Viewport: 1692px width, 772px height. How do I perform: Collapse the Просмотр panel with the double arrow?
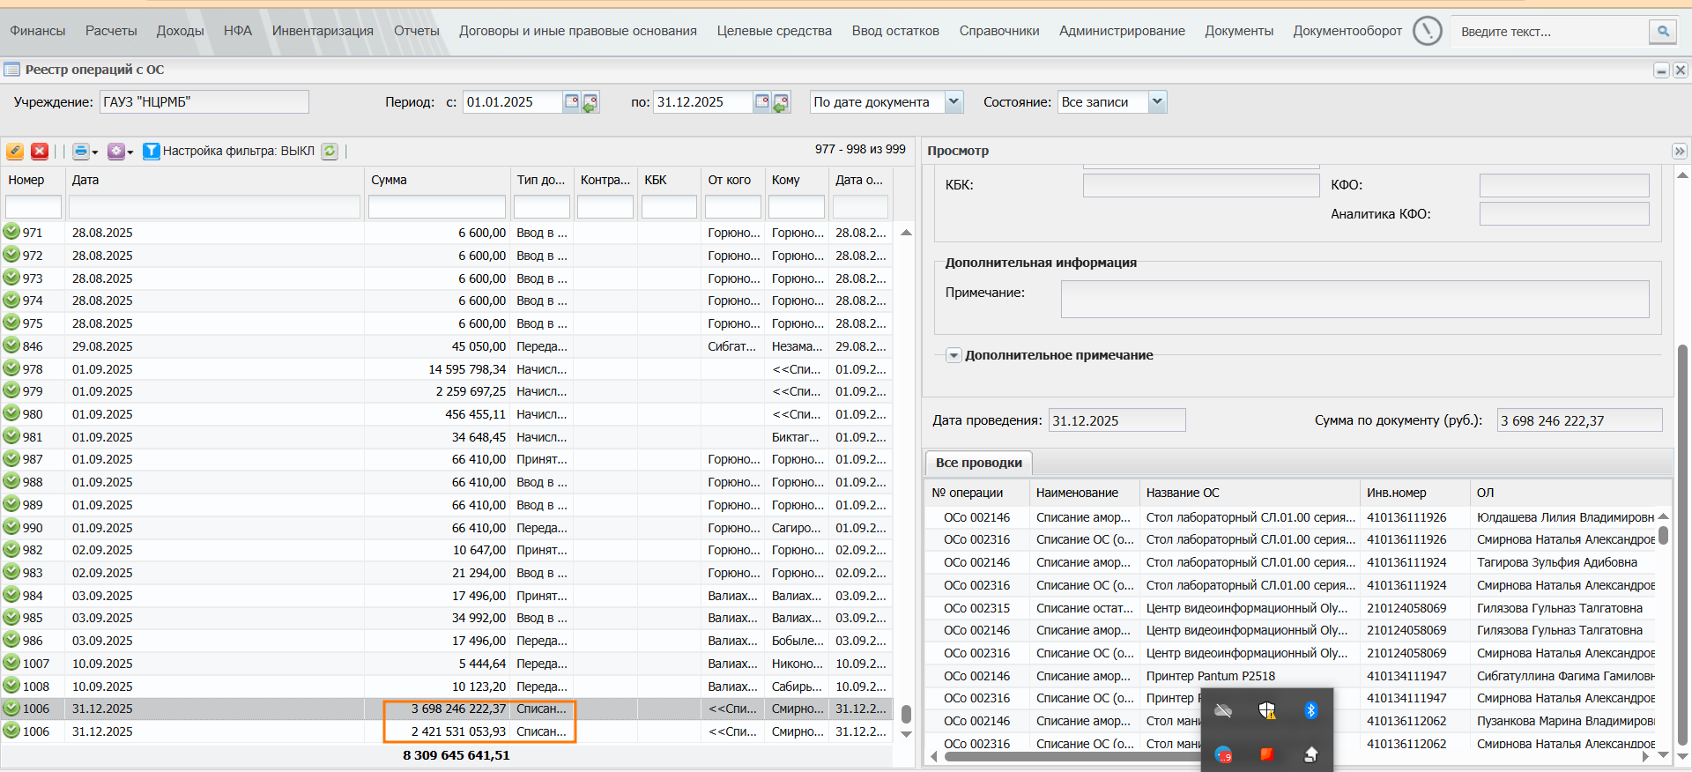tap(1680, 151)
